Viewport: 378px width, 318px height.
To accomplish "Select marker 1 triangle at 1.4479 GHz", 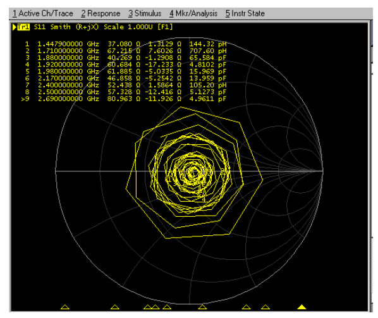I will tap(65, 307).
